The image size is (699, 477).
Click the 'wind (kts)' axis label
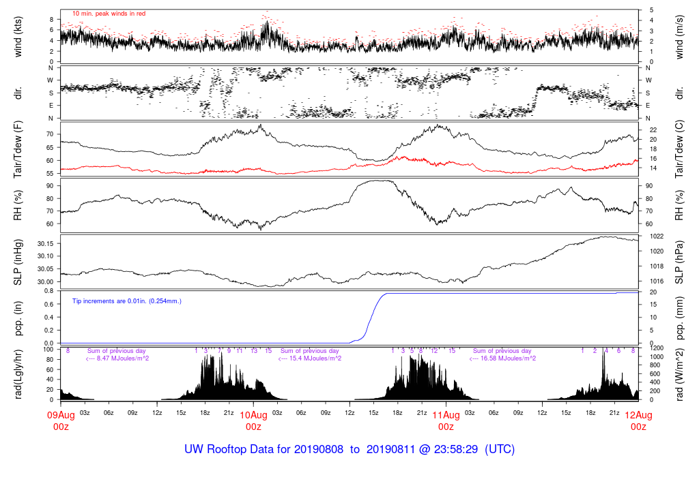point(18,37)
